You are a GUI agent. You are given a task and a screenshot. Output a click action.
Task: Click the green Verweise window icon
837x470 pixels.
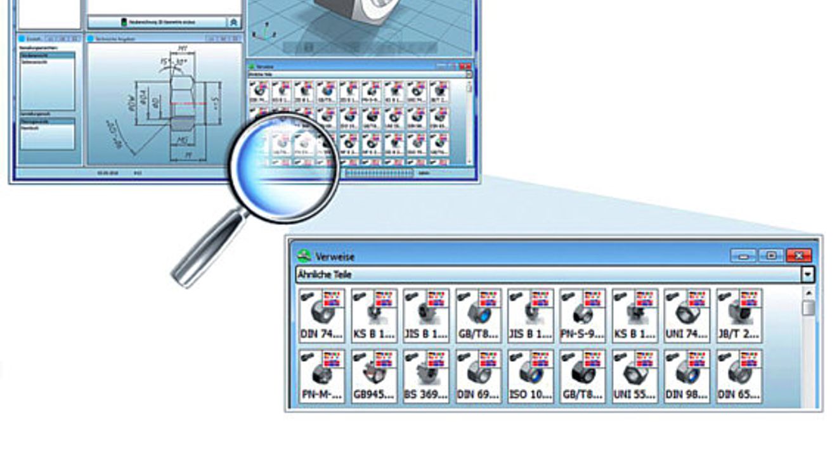304,256
